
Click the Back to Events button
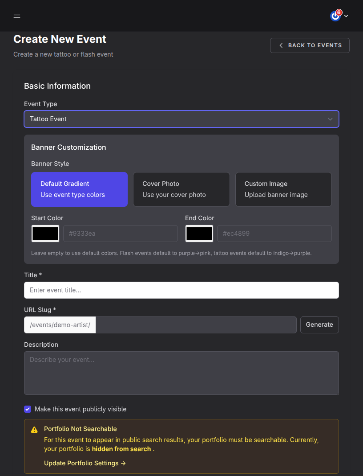click(x=310, y=45)
